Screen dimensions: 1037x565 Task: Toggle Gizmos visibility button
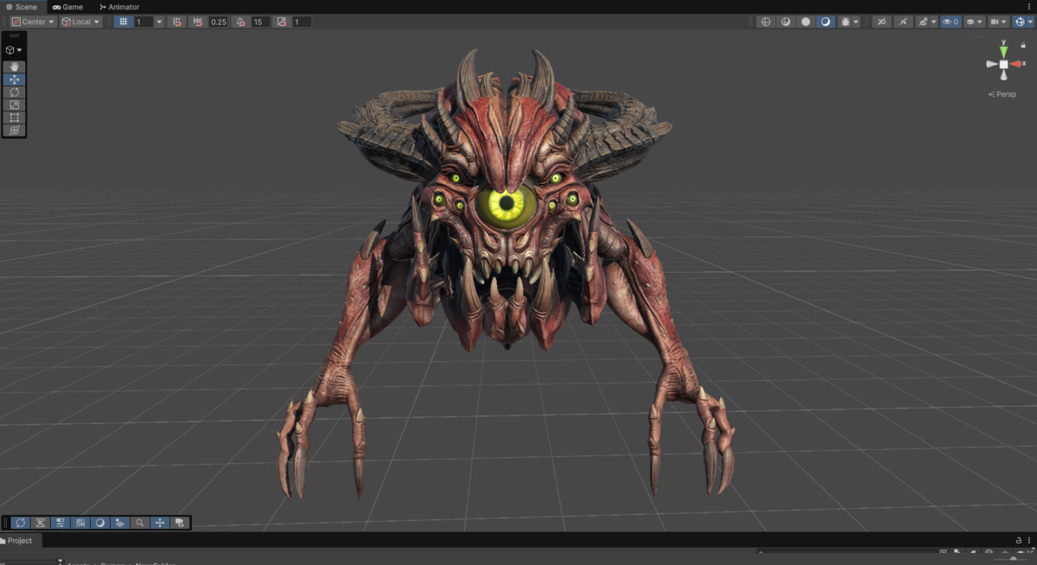[x=1019, y=22]
